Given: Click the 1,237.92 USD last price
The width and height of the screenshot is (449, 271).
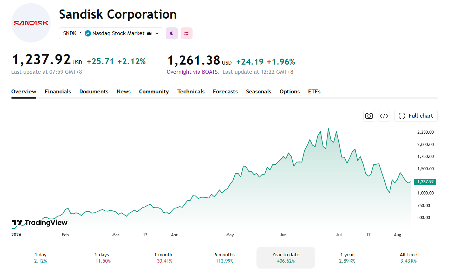Looking at the screenshot, I should click(47, 60).
